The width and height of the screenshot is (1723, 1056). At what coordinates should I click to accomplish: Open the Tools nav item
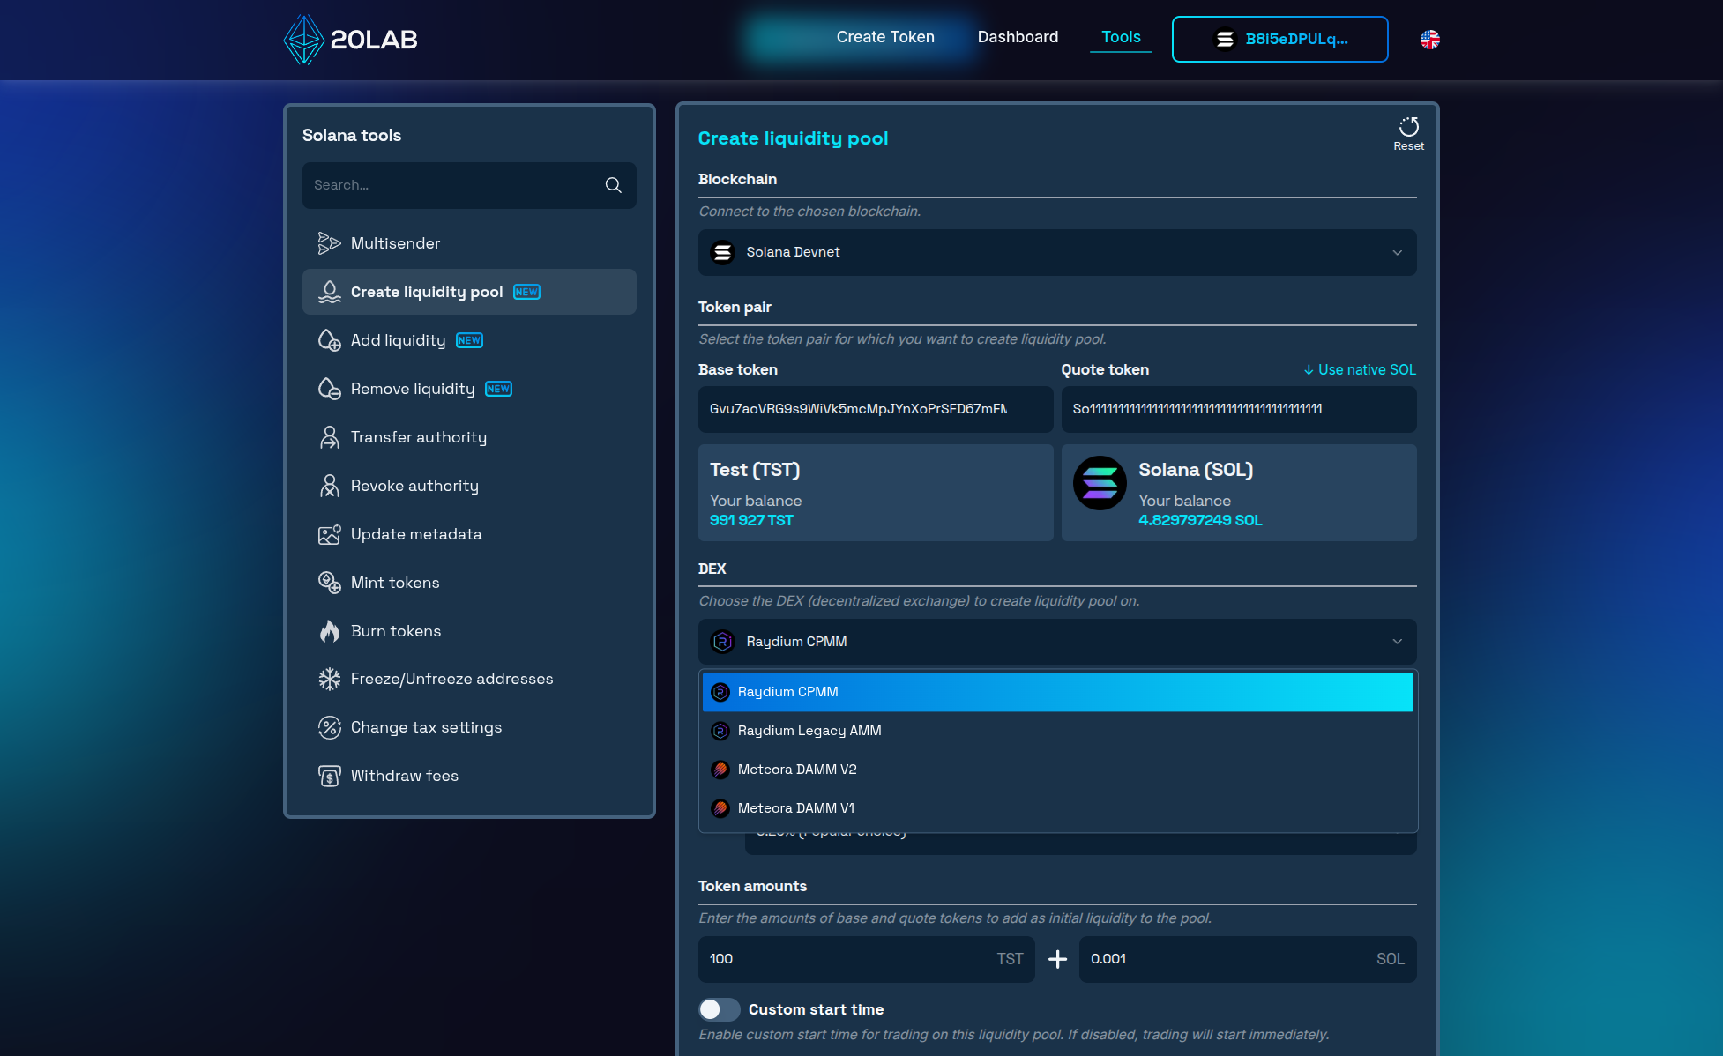tap(1121, 37)
